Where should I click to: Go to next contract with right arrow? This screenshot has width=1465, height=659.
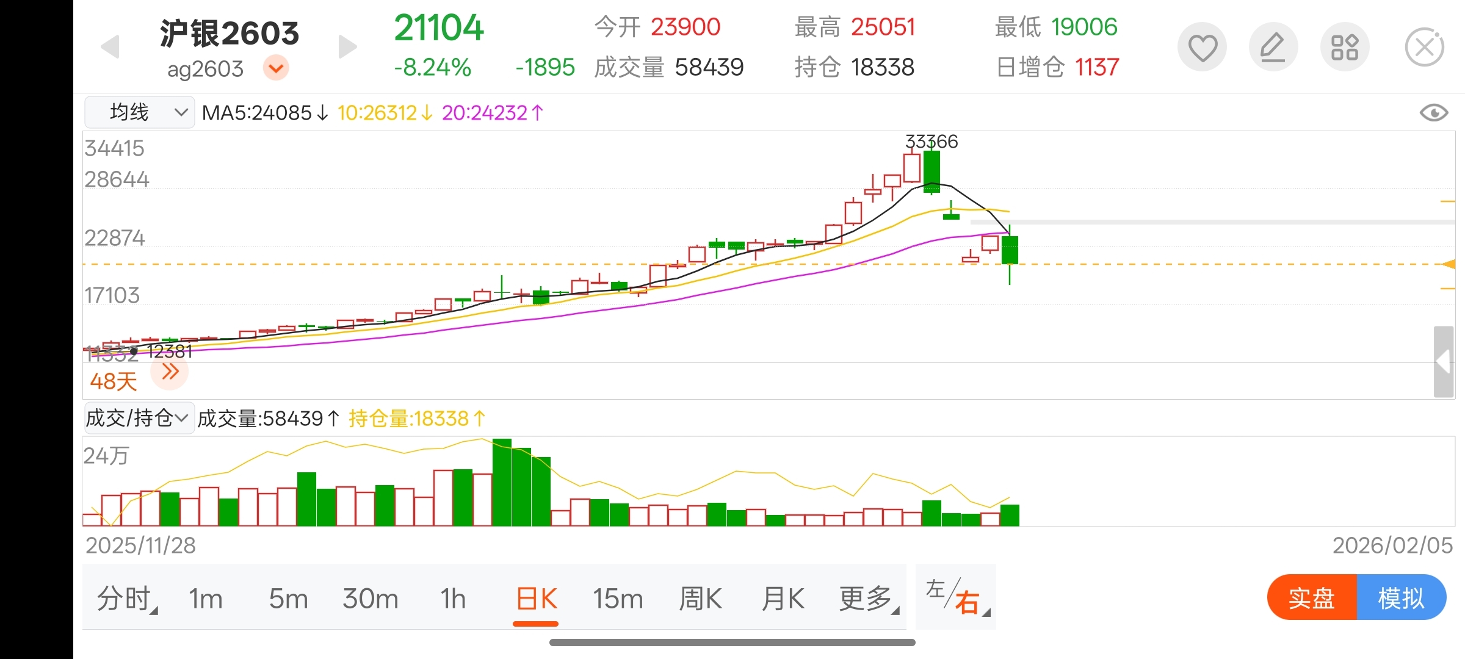[x=347, y=47]
